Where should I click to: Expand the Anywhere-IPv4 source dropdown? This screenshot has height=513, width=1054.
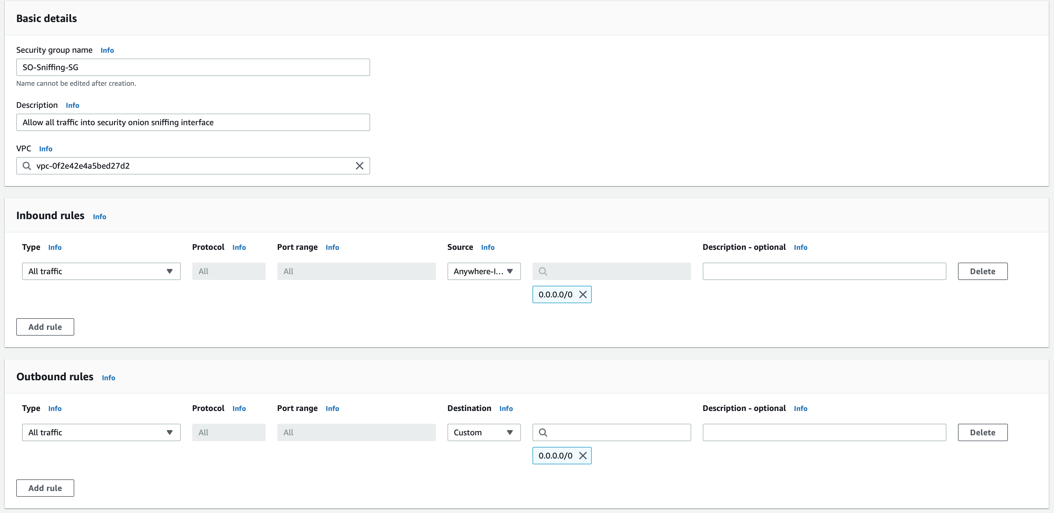[483, 271]
